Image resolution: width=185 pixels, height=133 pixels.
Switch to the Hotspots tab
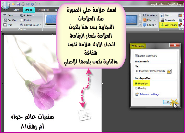click(44, 10)
